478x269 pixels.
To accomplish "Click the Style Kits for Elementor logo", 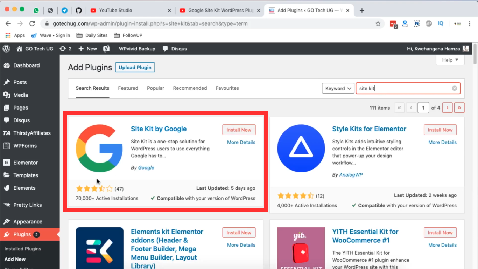I will tap(301, 148).
